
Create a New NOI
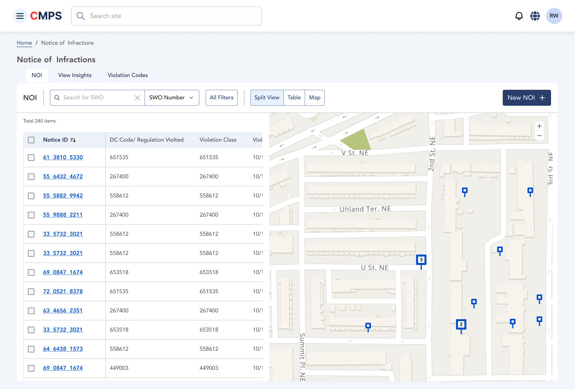pyautogui.click(x=526, y=98)
